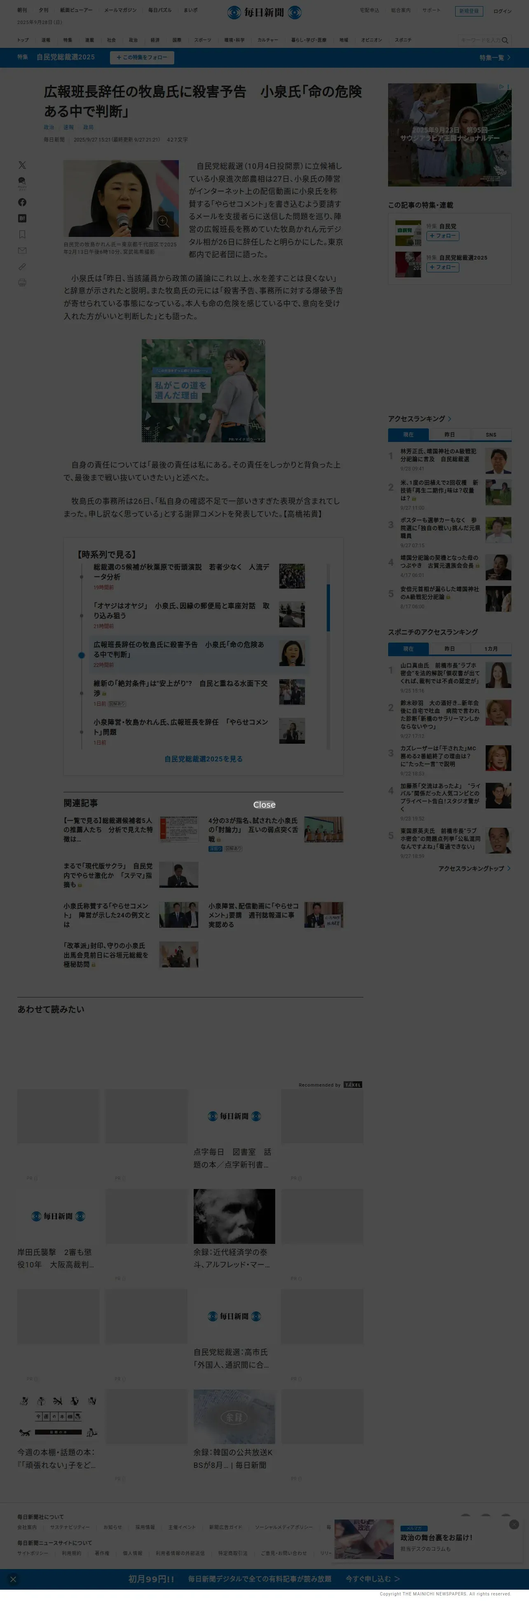Open 経済 in the main navigation
Viewport: 529px width, 1607px height.
click(x=155, y=40)
